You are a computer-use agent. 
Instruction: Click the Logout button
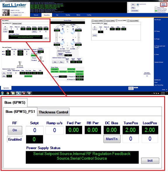(x=16, y=15)
